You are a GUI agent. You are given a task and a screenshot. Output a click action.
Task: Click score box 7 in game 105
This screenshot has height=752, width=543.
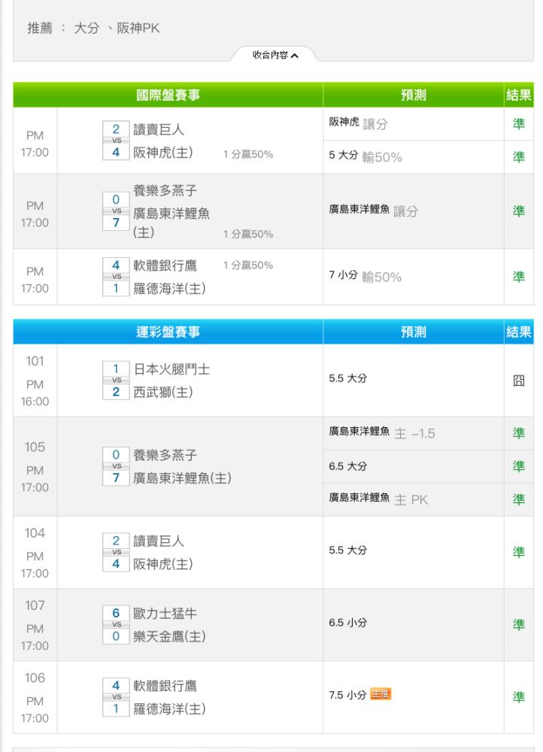coord(116,479)
